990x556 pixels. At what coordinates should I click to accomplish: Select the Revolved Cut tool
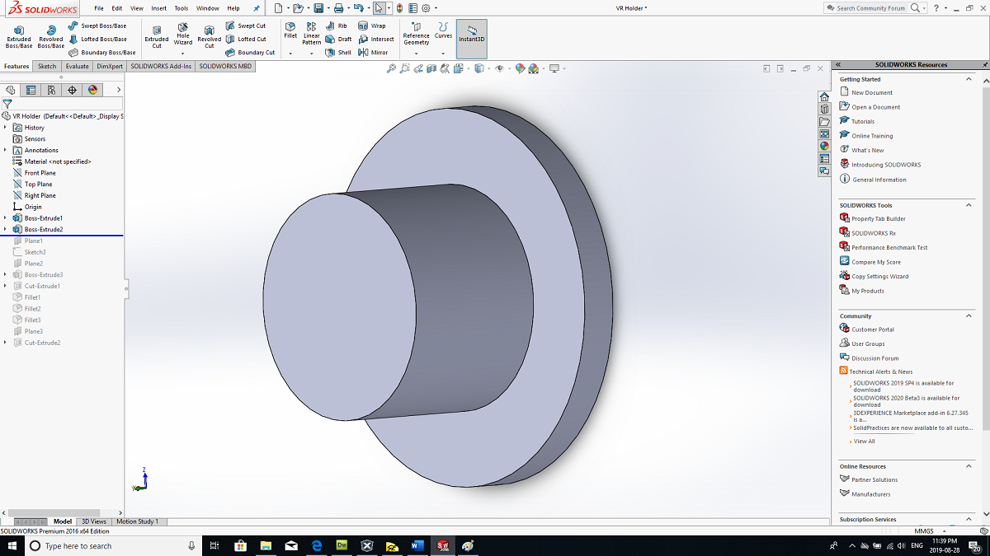pos(210,36)
